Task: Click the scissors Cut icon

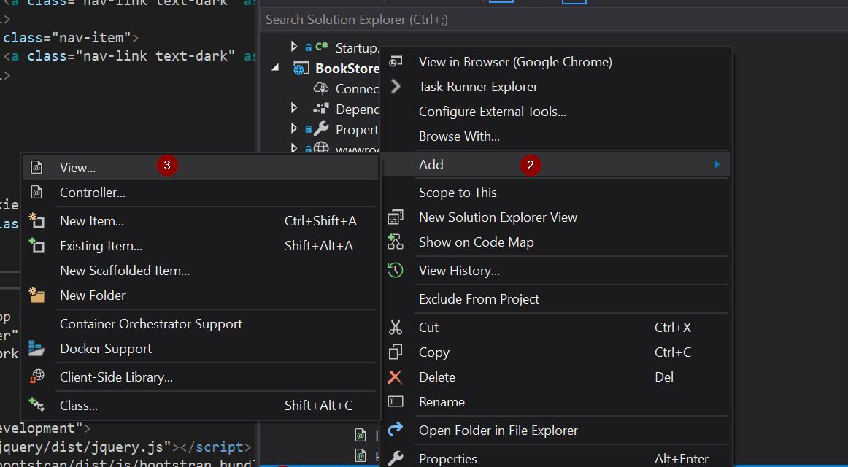Action: pos(396,328)
